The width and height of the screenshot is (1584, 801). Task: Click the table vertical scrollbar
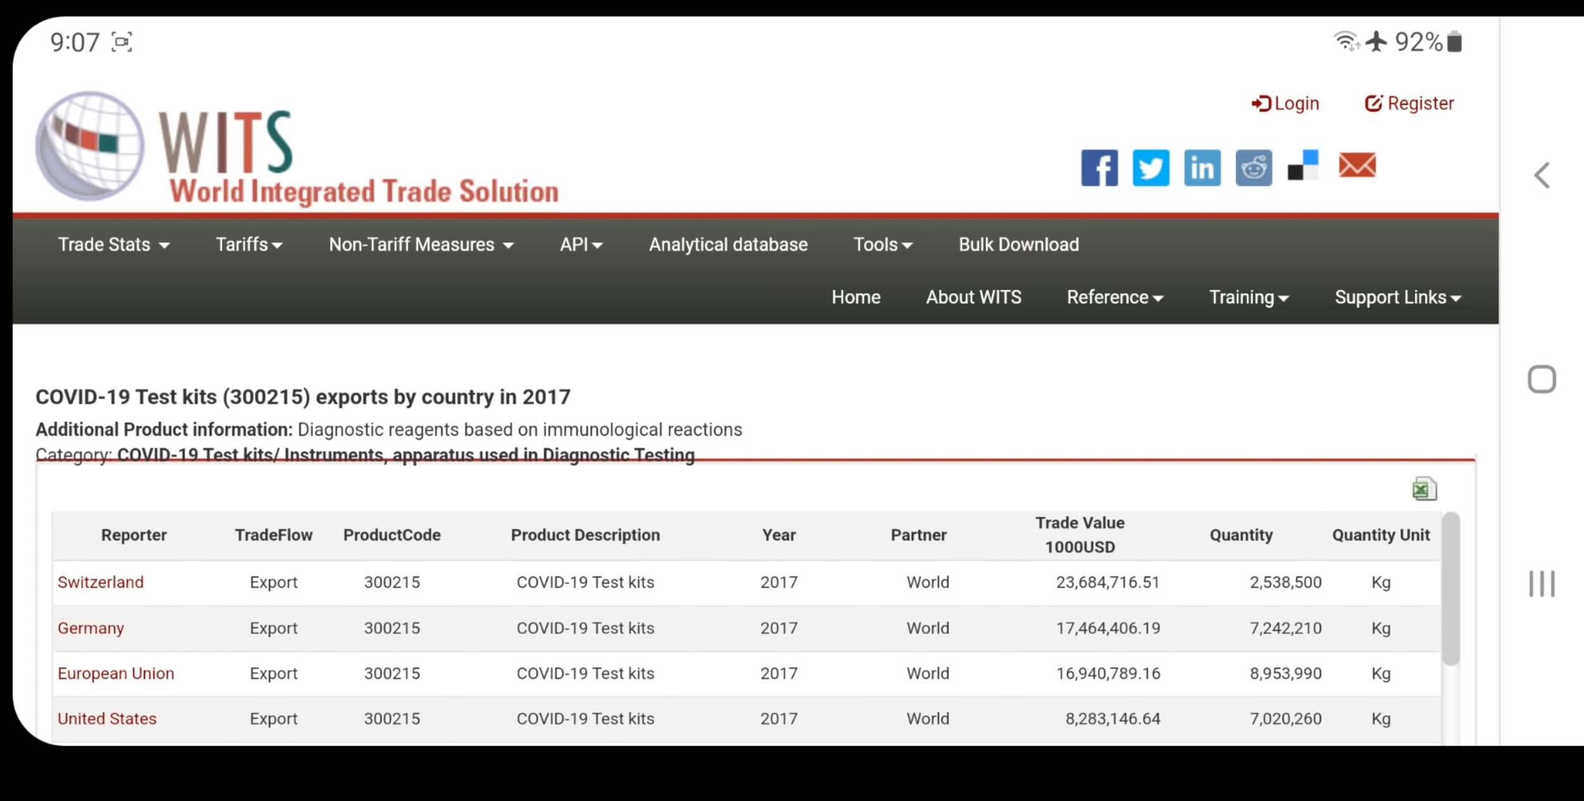tap(1450, 589)
